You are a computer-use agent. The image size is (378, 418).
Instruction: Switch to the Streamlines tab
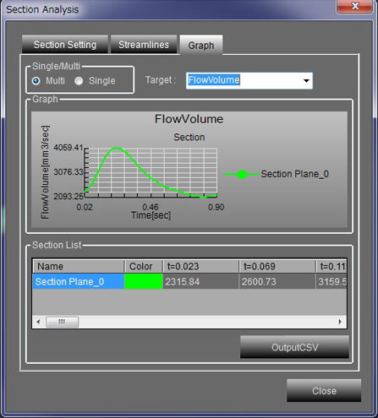[144, 45]
